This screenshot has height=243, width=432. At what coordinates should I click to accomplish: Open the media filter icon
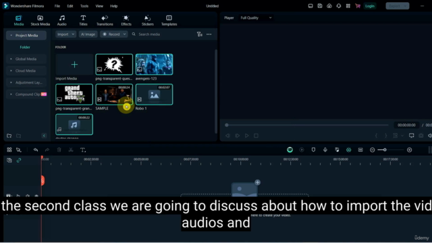[x=200, y=34]
